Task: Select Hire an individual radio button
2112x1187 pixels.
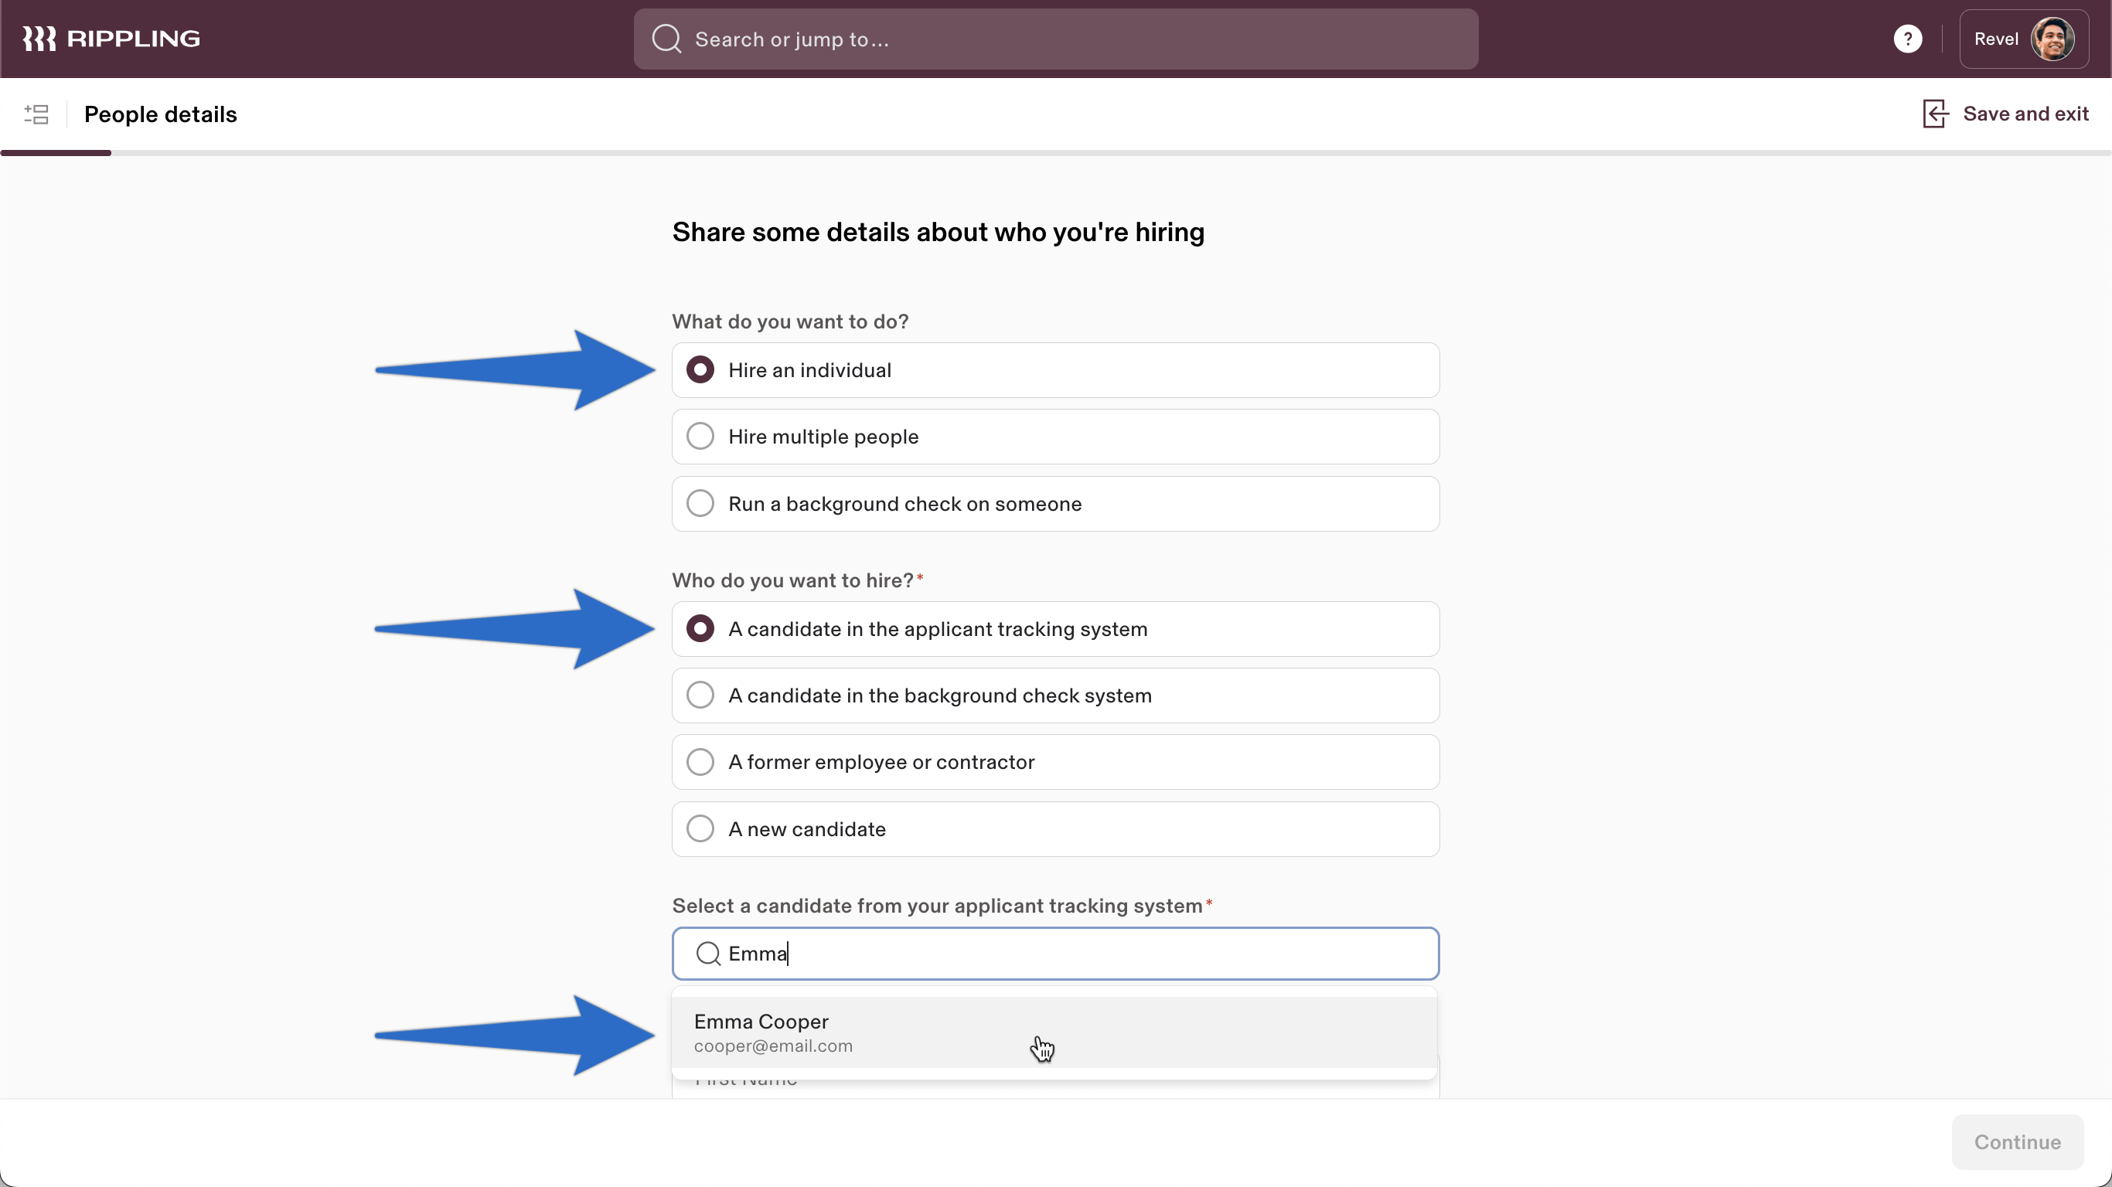Action: pos(700,369)
